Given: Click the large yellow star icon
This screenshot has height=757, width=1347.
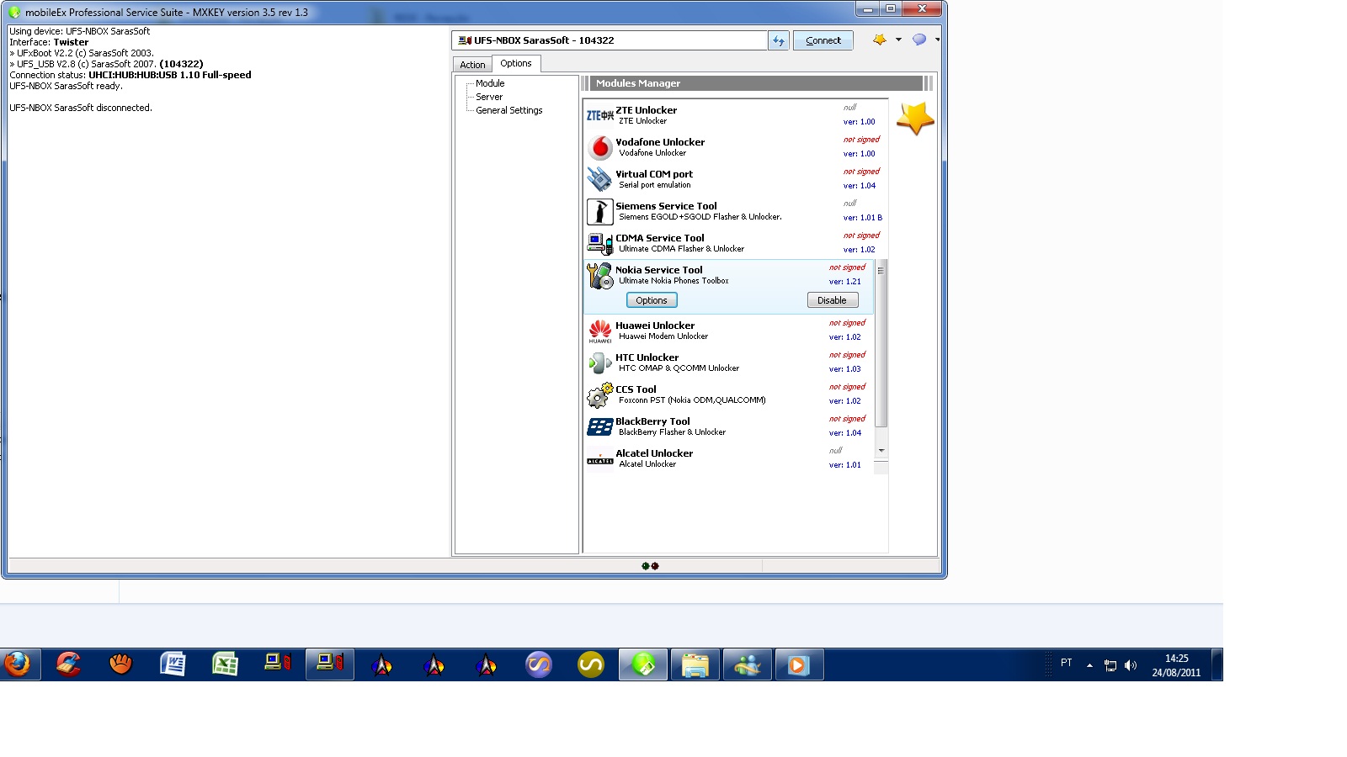Looking at the screenshot, I should click(915, 119).
